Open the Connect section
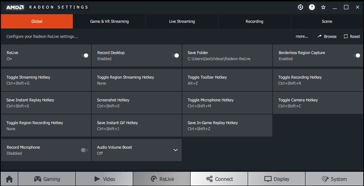The image size is (364, 186). (x=219, y=179)
